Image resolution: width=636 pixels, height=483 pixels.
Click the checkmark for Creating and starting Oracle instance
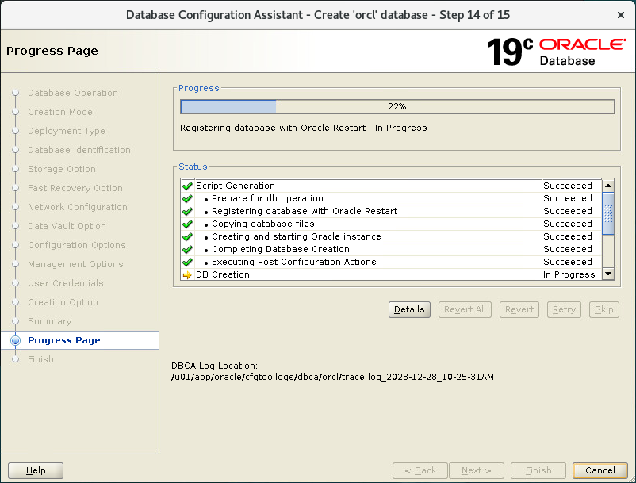(187, 236)
